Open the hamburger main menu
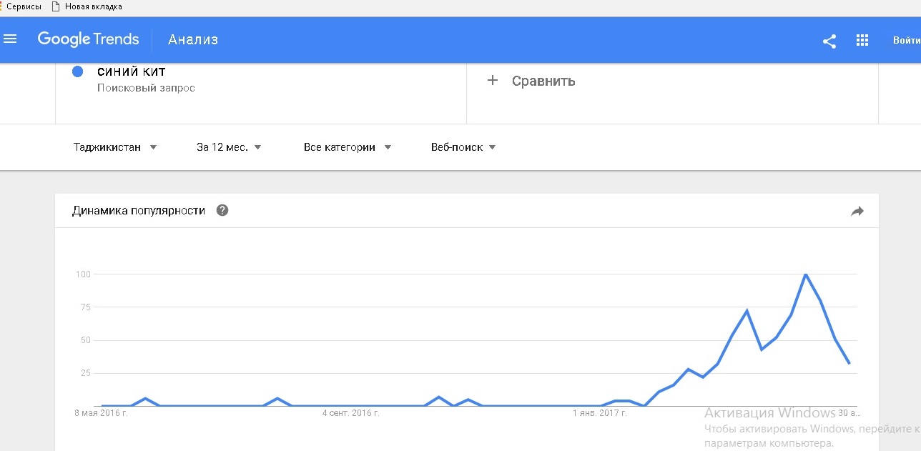This screenshot has width=921, height=451. point(10,39)
